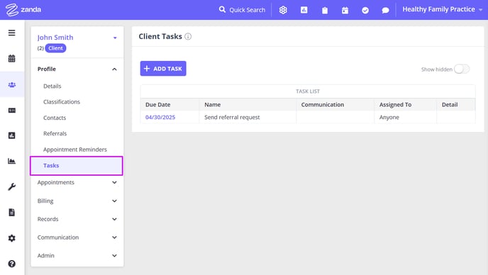Open the 04/30/2025 due date link
This screenshot has height=275, width=488.
click(x=160, y=117)
